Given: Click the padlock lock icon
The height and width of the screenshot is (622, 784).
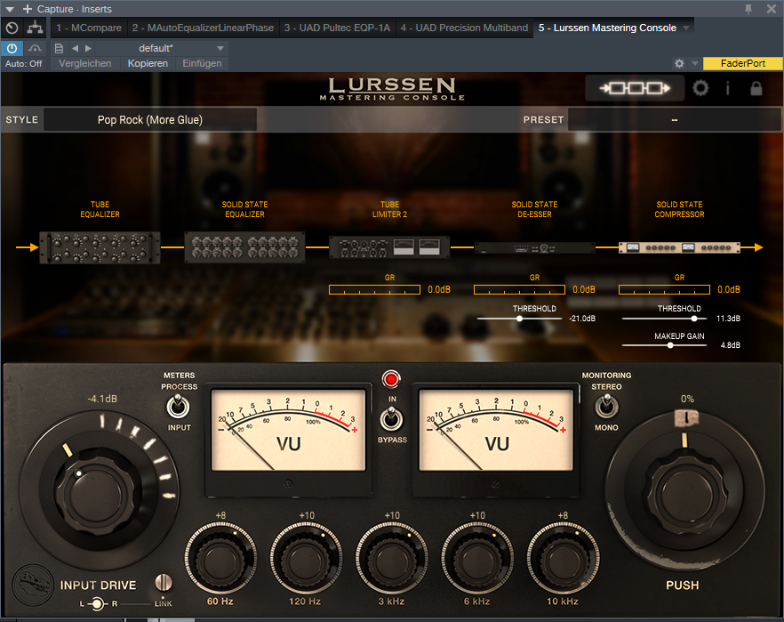Looking at the screenshot, I should (x=756, y=88).
